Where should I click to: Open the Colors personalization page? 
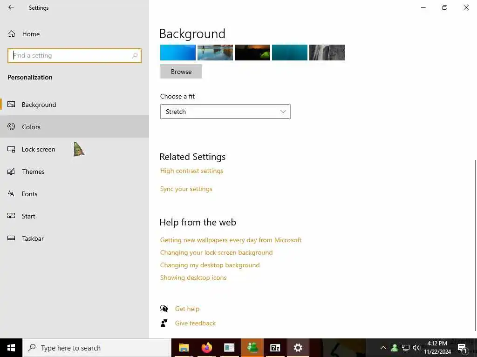[75, 126]
